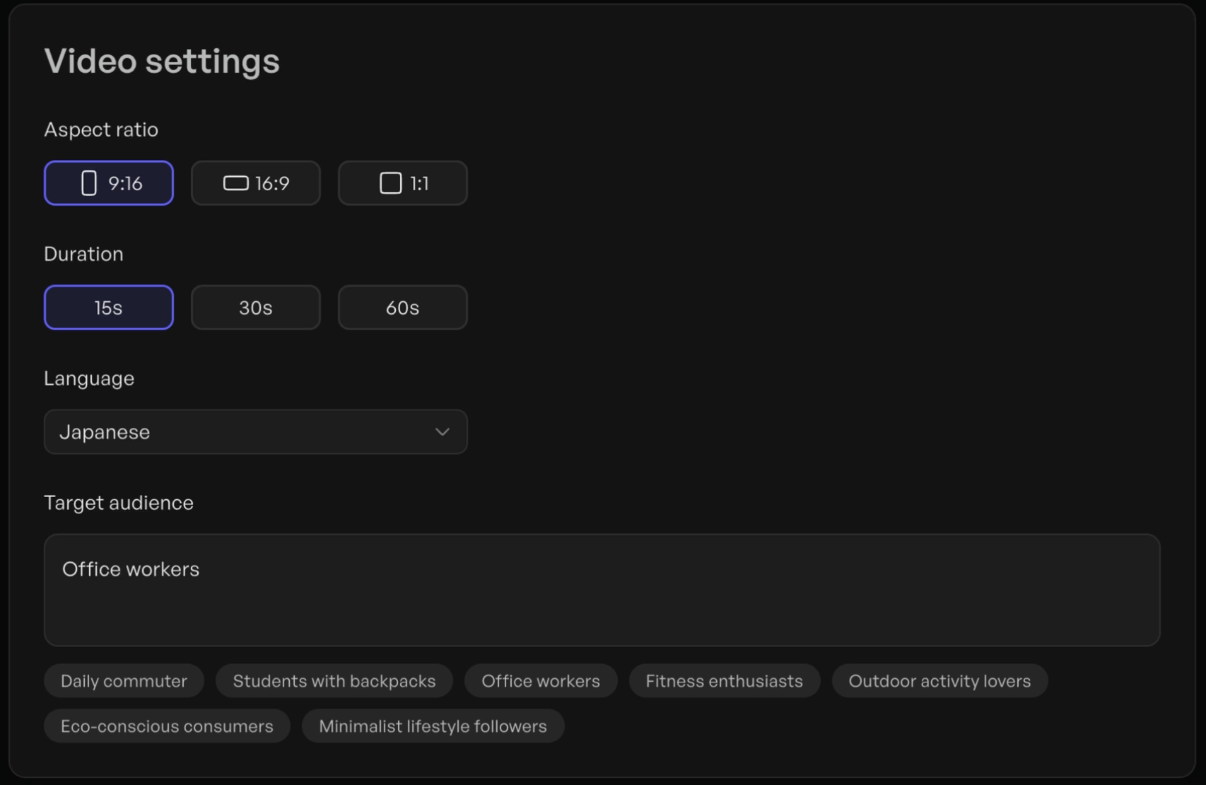This screenshot has width=1206, height=785.
Task: Select the 9:16 portrait aspect ratio
Action: click(109, 183)
